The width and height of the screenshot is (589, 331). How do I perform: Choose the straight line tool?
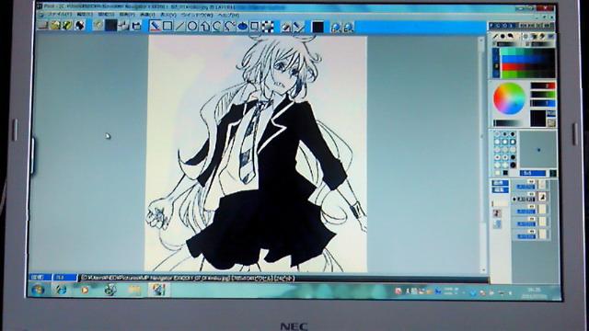180,27
